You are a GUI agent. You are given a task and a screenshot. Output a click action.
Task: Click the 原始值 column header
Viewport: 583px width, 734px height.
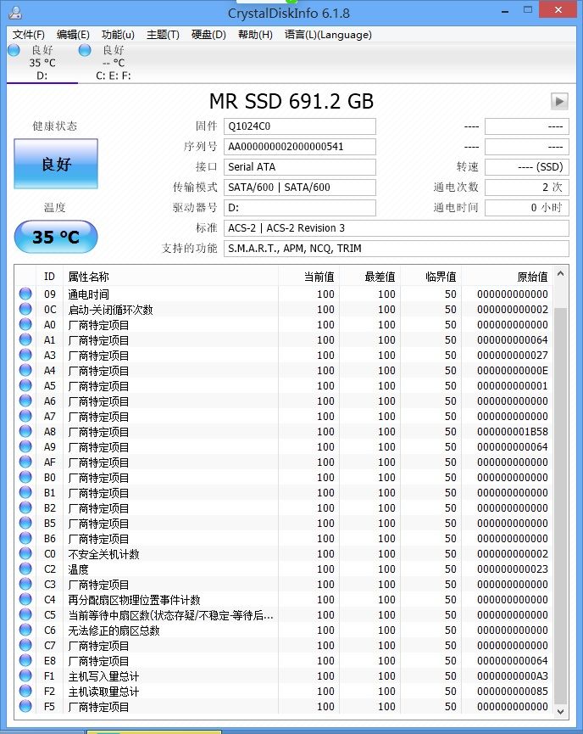coord(532,277)
